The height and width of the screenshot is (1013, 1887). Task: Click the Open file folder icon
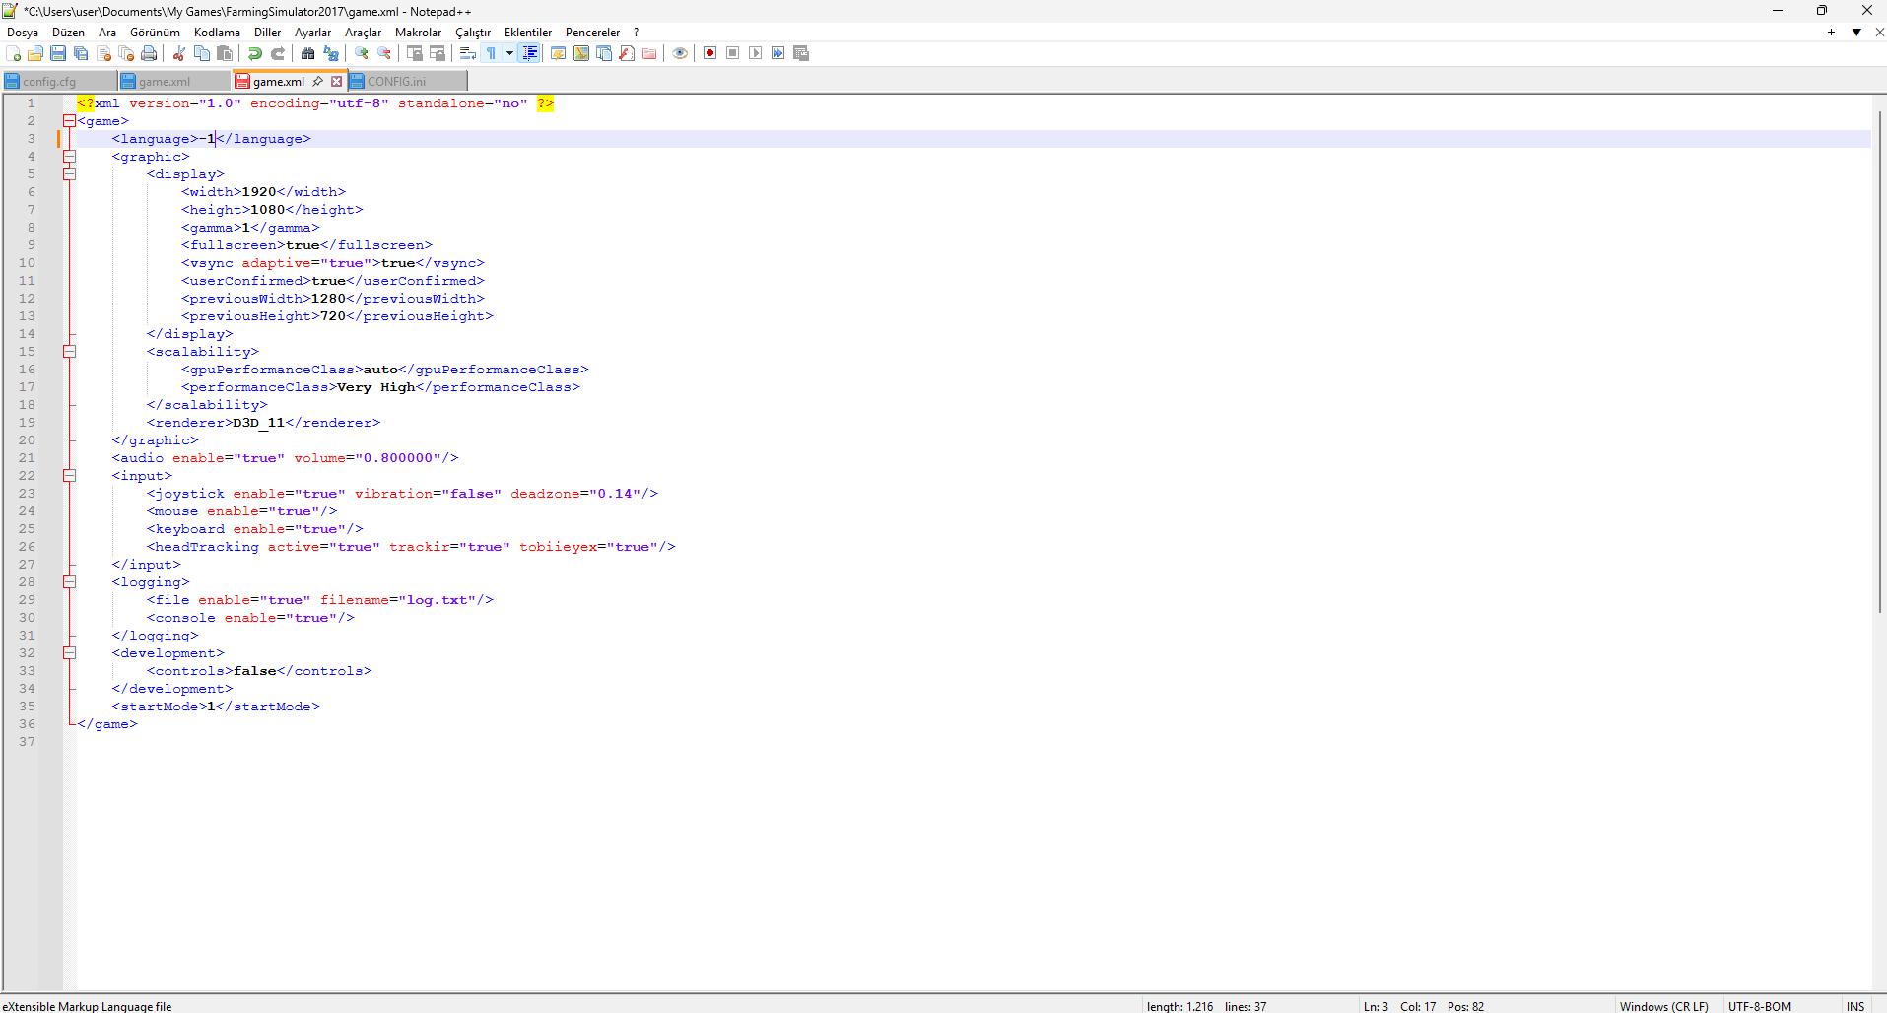[x=35, y=53]
